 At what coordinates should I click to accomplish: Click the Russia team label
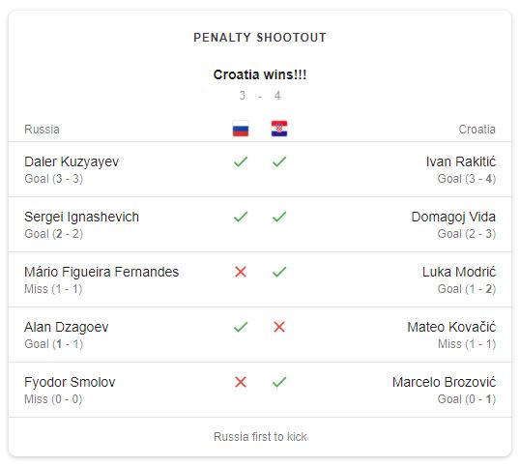click(x=42, y=129)
